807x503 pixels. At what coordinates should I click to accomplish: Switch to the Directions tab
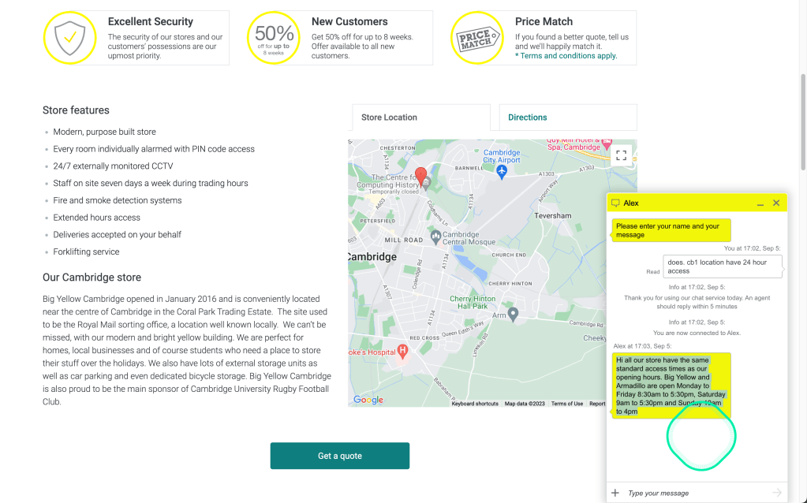click(568, 117)
